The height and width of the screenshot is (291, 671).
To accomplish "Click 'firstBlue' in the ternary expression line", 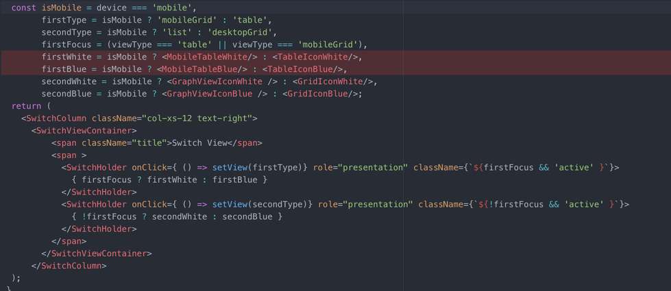I will click(x=235, y=180).
